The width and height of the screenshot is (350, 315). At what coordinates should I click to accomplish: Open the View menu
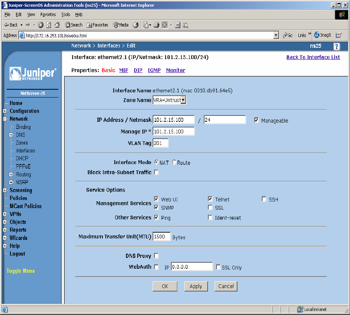pos(31,15)
